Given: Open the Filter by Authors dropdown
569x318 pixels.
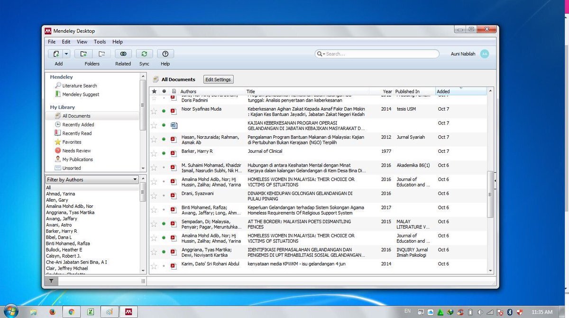Looking at the screenshot, I should coord(92,179).
